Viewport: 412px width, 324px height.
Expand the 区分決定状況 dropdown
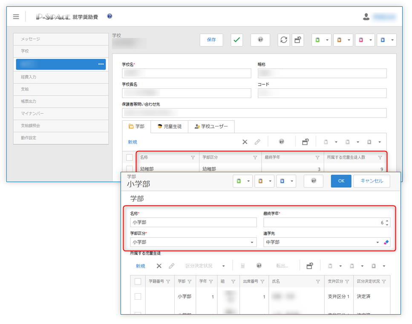click(224, 266)
